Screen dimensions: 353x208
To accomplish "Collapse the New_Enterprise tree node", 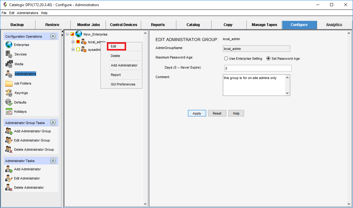I will tap(67, 34).
